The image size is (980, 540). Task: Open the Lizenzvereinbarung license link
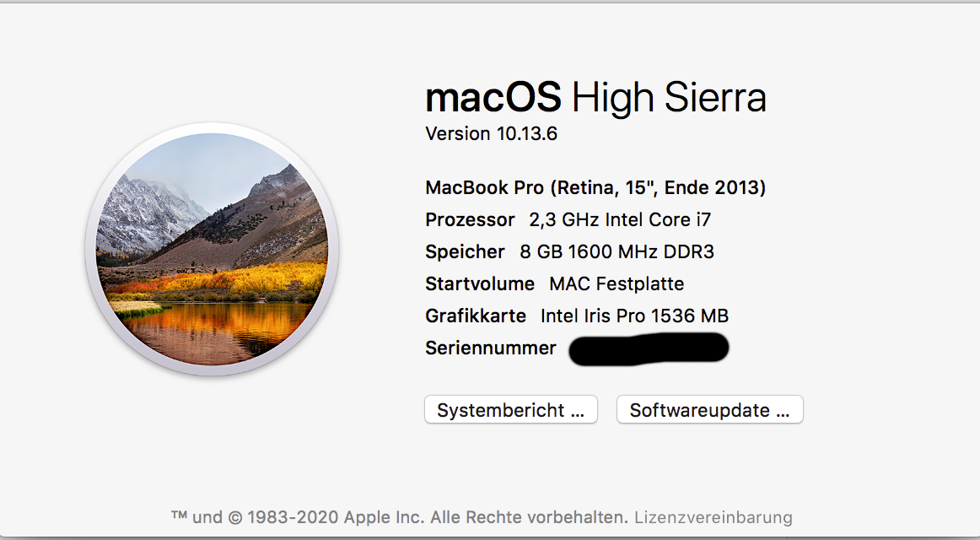(713, 517)
